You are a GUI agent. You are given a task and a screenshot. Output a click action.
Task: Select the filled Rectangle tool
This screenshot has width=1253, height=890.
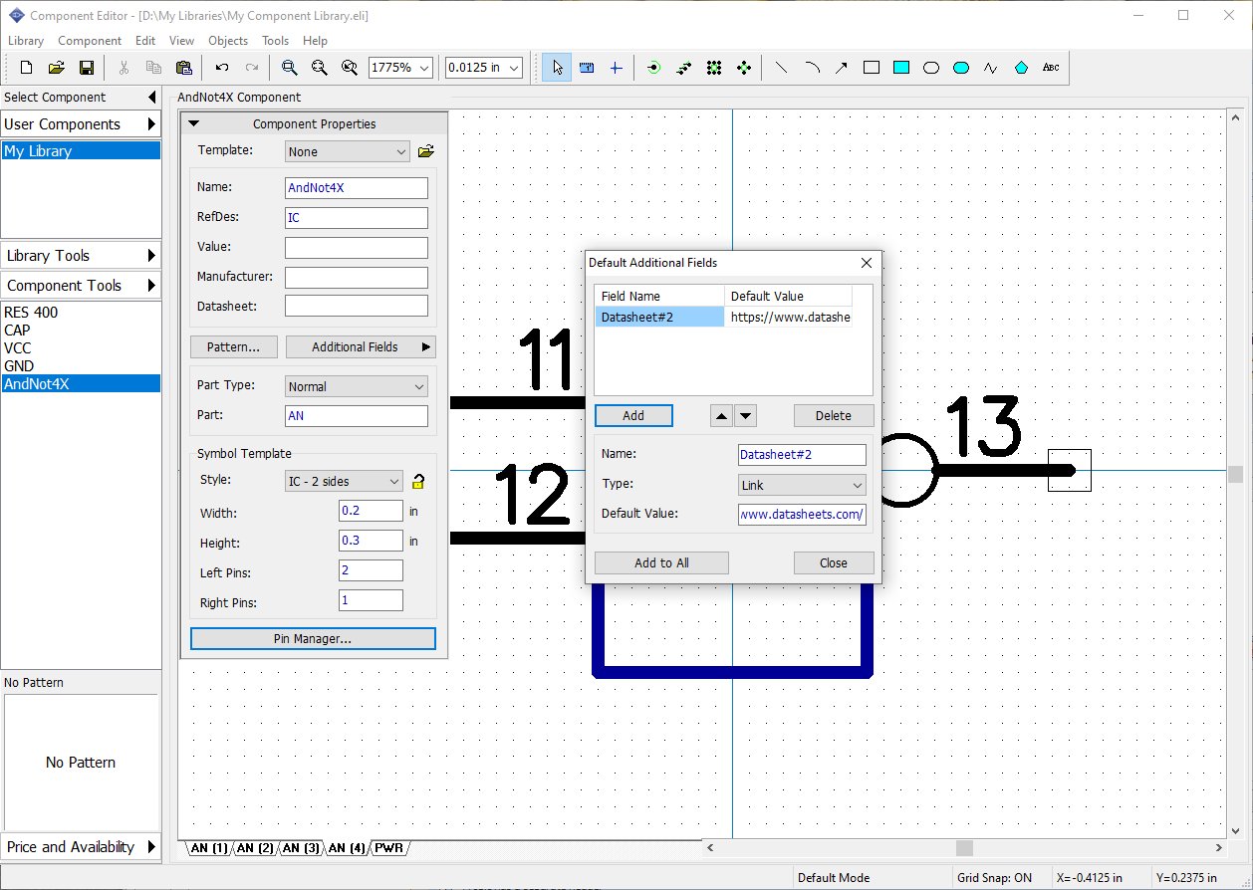(x=901, y=68)
